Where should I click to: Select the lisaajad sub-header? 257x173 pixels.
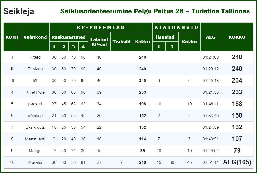click(x=165, y=37)
